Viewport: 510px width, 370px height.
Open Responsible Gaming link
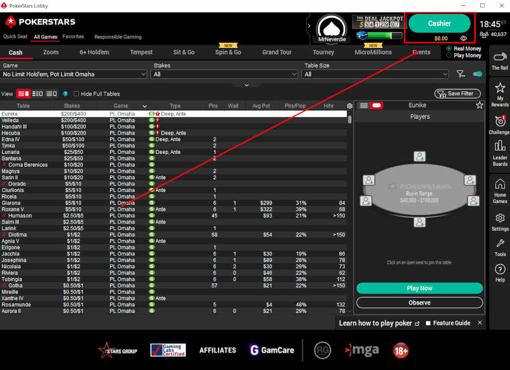tap(118, 37)
